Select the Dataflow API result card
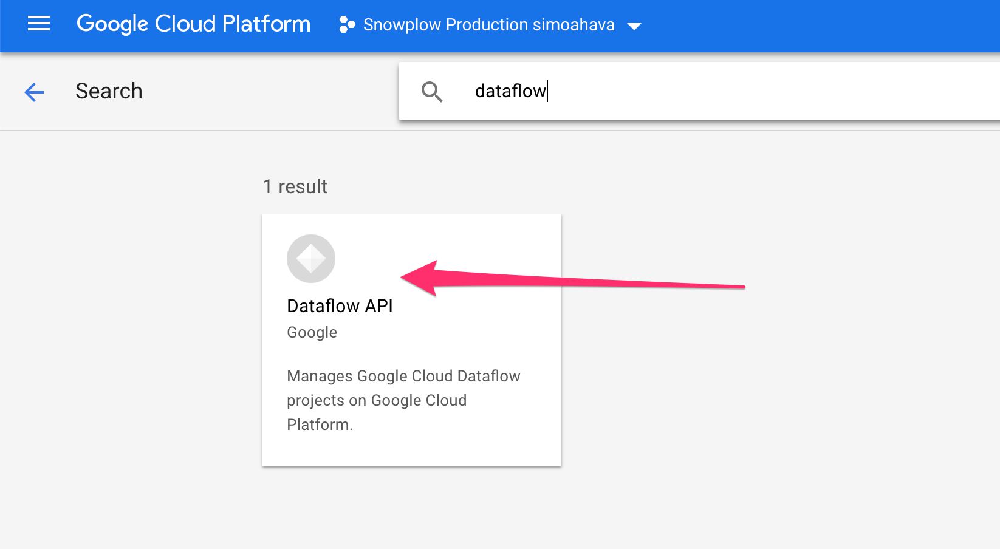The width and height of the screenshot is (1000, 549). (412, 340)
